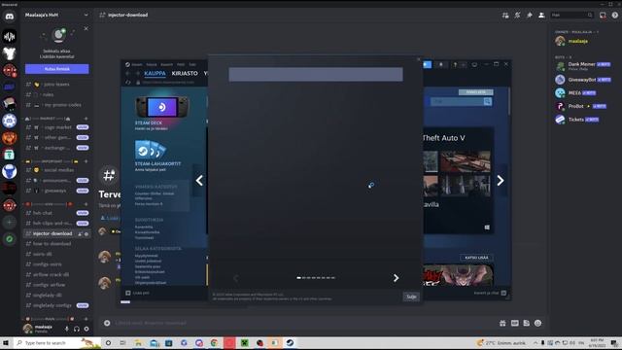
Task: Select the waveform logo server icon
Action: click(x=9, y=37)
